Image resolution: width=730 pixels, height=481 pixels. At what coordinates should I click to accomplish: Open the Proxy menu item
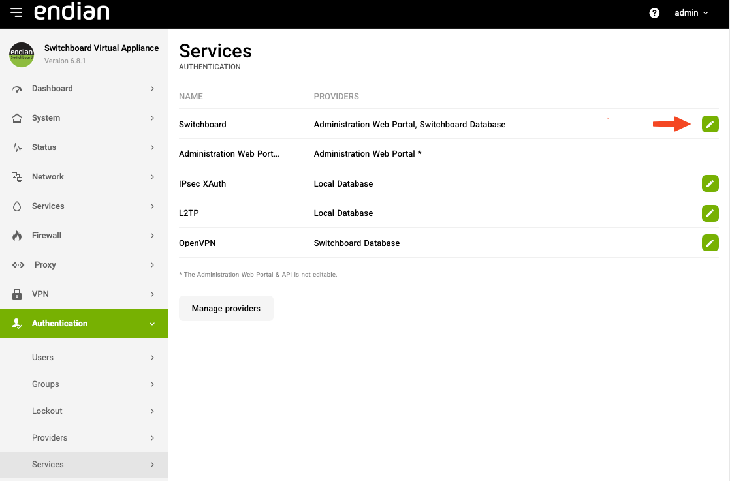[45, 265]
